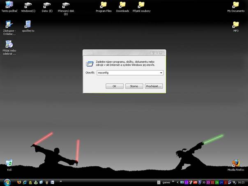
Task: Show hidden system tray icons arrow
Action: [x=178, y=182]
